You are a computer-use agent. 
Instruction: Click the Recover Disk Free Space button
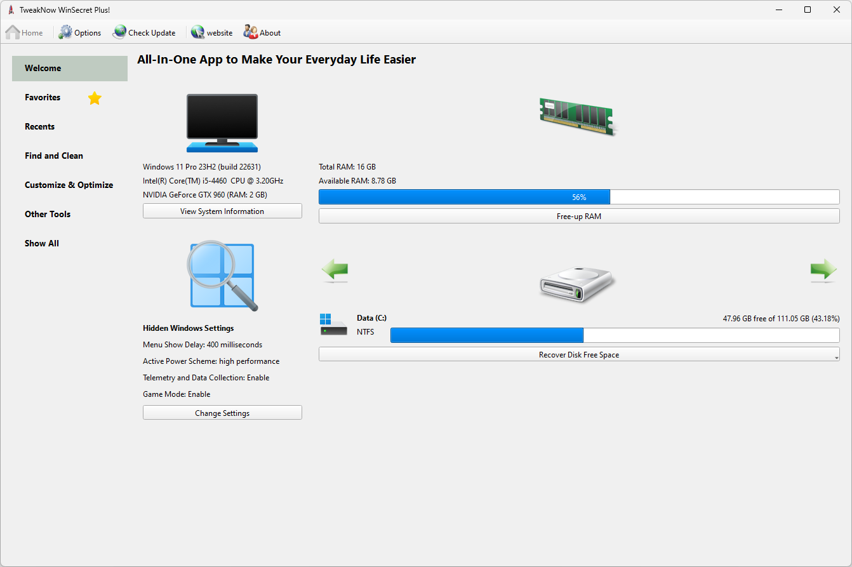pos(579,355)
